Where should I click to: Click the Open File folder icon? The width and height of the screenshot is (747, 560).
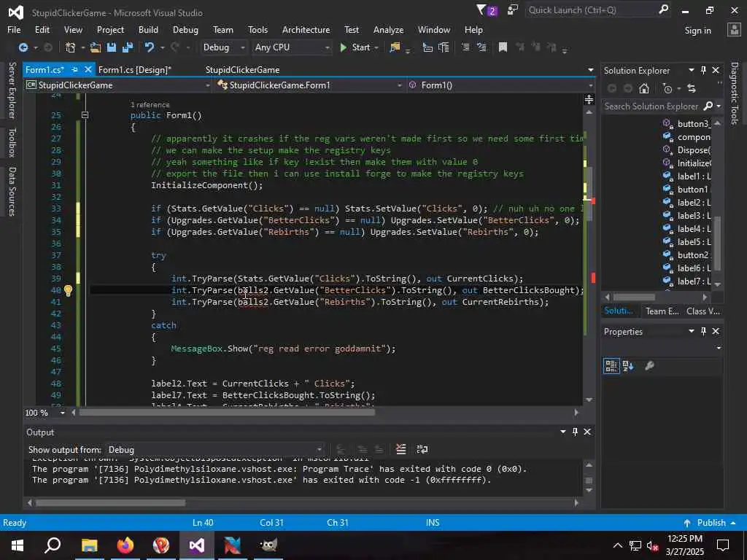pyautogui.click(x=96, y=47)
